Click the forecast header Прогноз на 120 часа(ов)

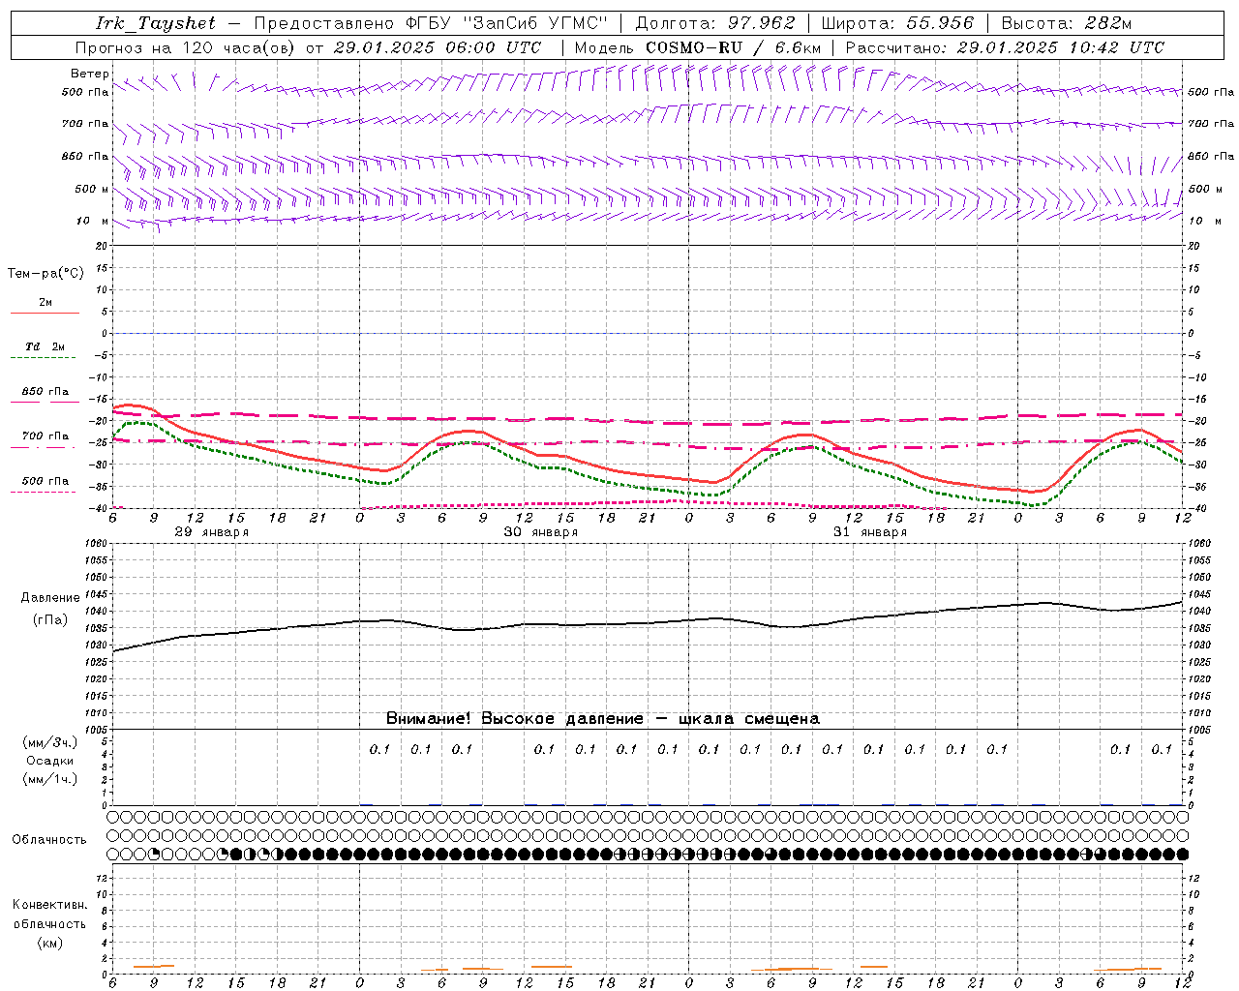186,47
